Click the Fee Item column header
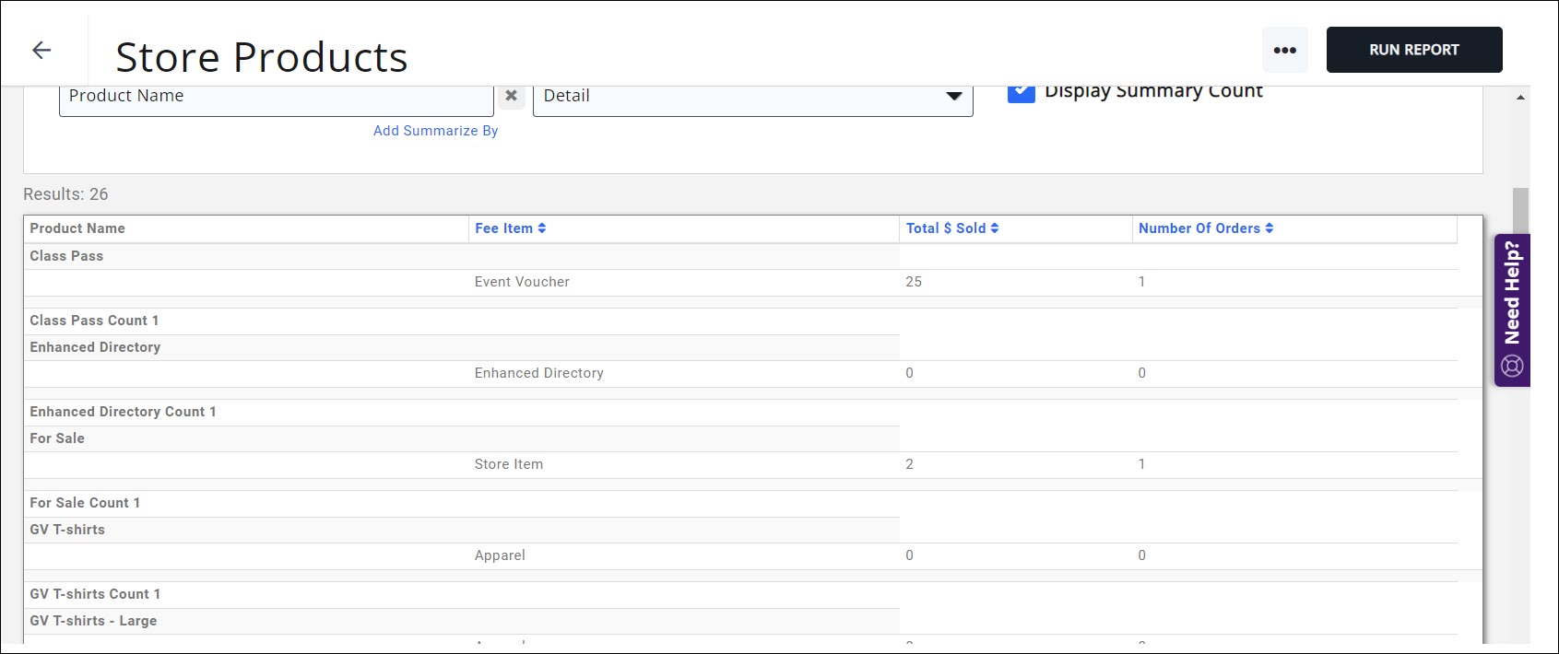Viewport: 1559px width, 654px height. 503,228
